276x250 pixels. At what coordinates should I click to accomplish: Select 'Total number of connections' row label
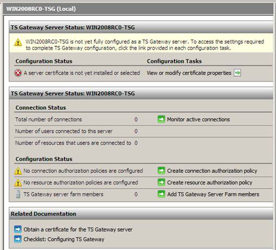(x=48, y=119)
